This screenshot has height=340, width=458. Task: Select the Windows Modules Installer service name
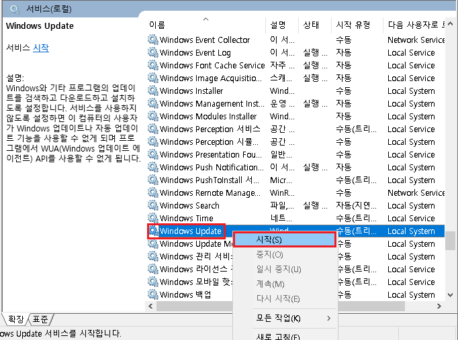coord(208,116)
